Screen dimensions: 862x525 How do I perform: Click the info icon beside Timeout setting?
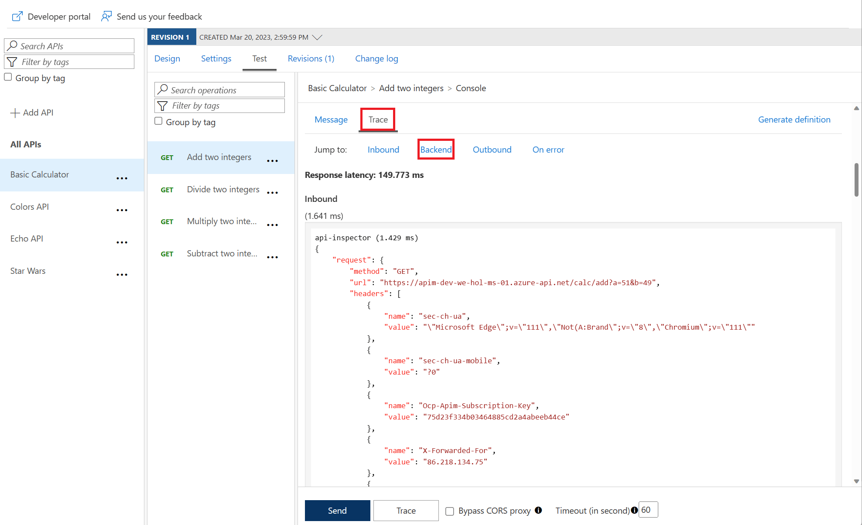point(634,510)
